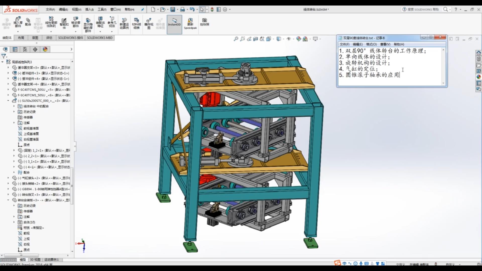This screenshot has height=271, width=482.
Task: Click Update Speedpak tool
Action: (190, 24)
